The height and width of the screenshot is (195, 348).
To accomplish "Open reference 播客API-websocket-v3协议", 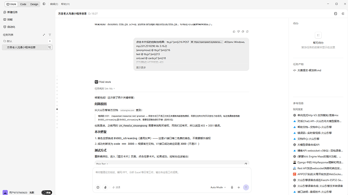I will pos(318,151).
